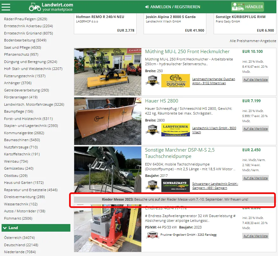Select Fütterungstechnik category
Viewport: 278px width, 256px height.
click(x=25, y=76)
